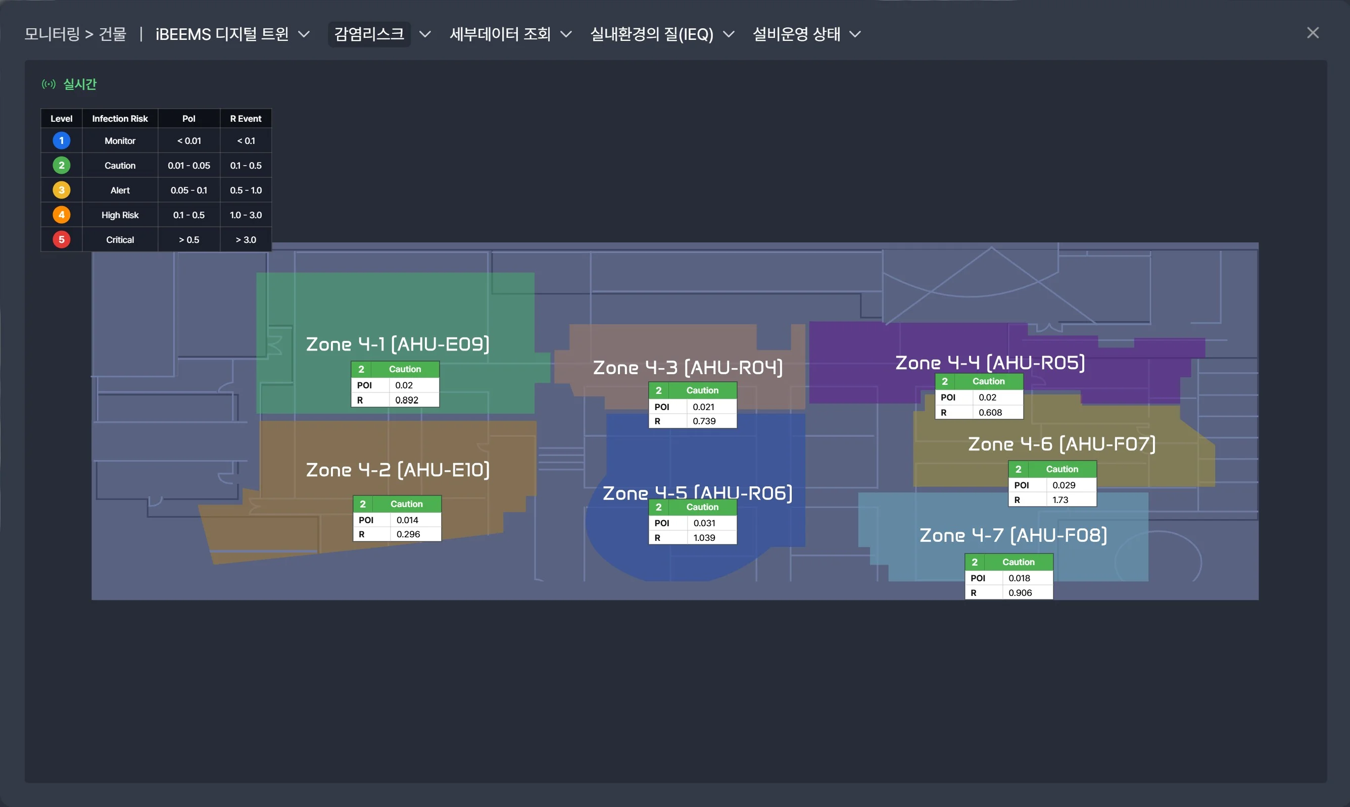Screen dimensions: 1350x807
Task: Open the 설비운영 상태 menu
Action: 796,34
